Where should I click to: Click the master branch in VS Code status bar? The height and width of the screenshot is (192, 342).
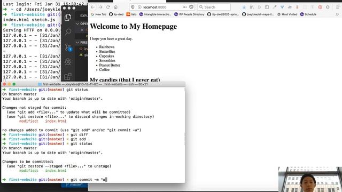click(x=74, y=185)
